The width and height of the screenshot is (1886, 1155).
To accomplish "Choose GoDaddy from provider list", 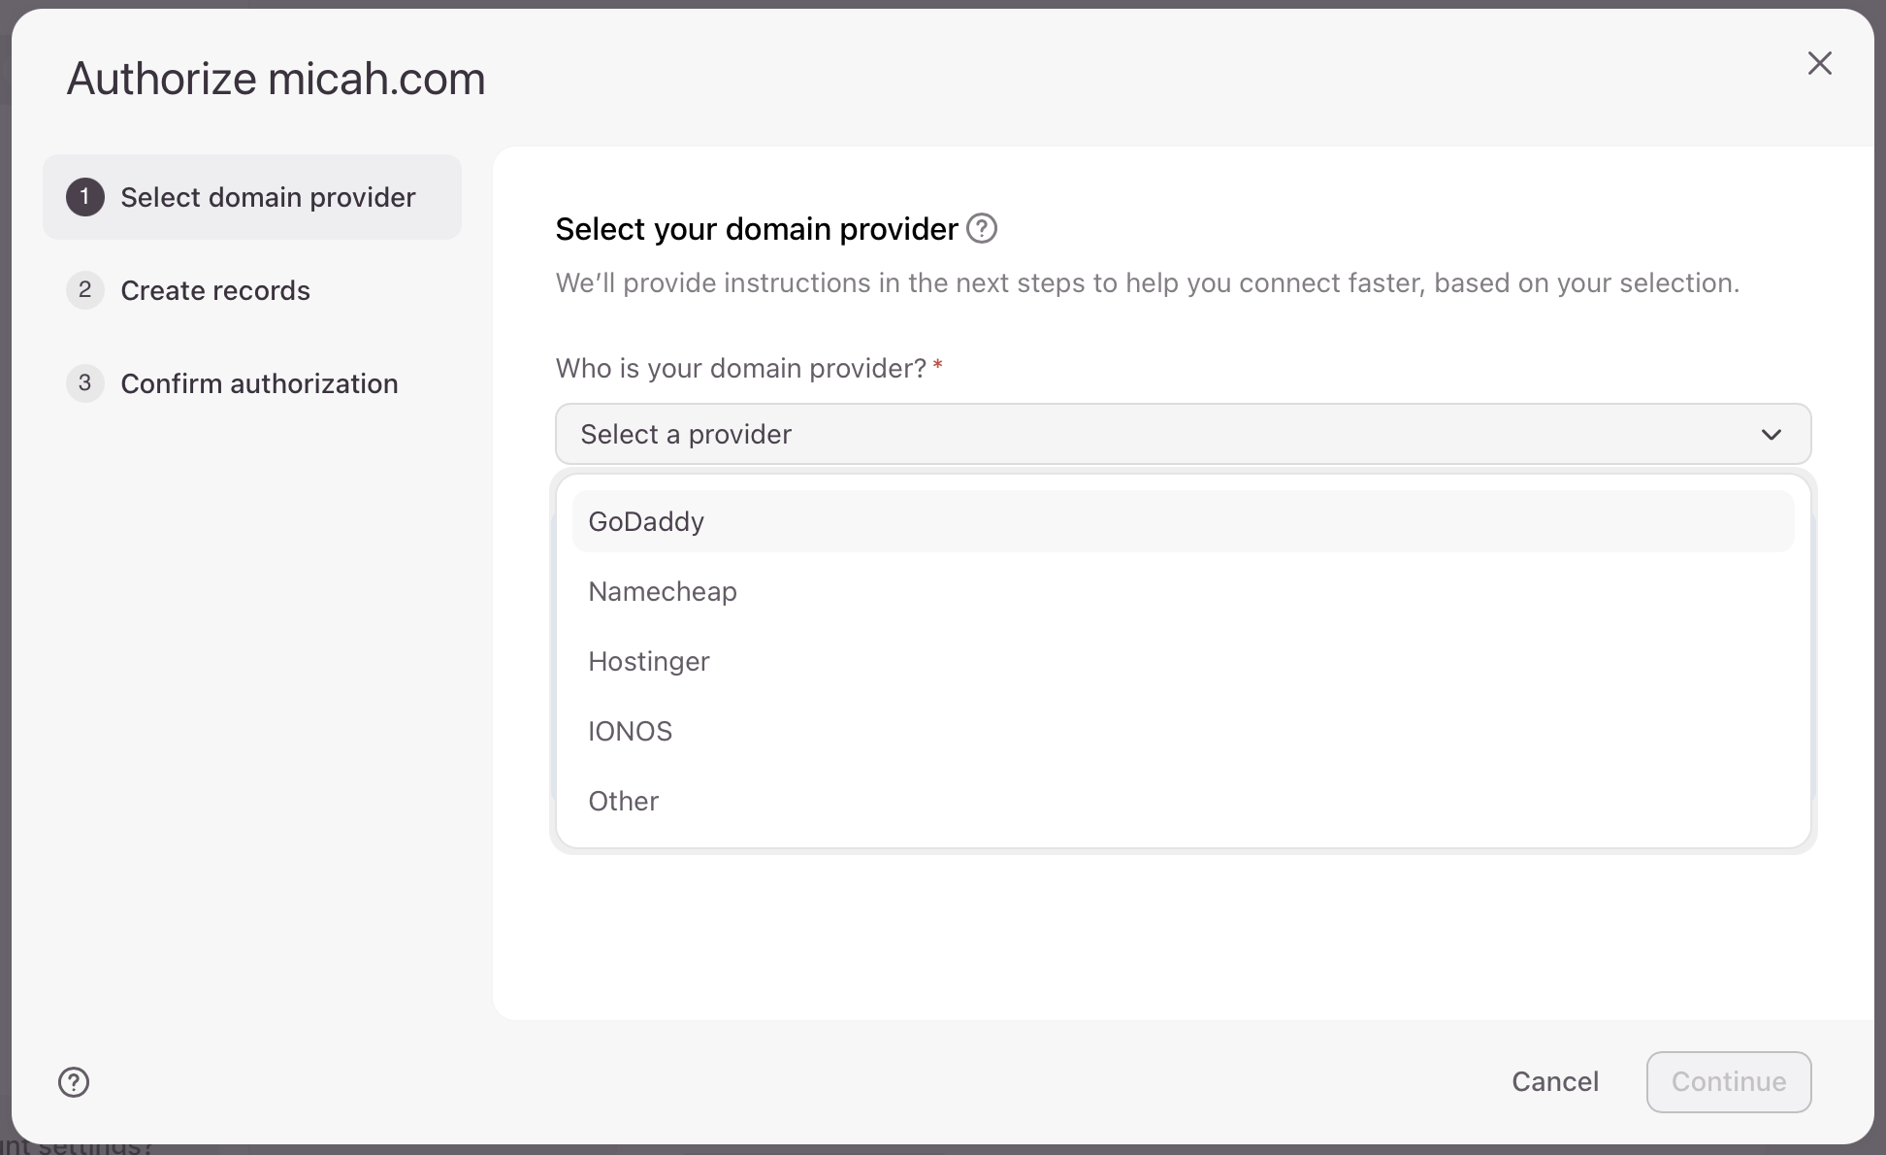I will pyautogui.click(x=646, y=521).
